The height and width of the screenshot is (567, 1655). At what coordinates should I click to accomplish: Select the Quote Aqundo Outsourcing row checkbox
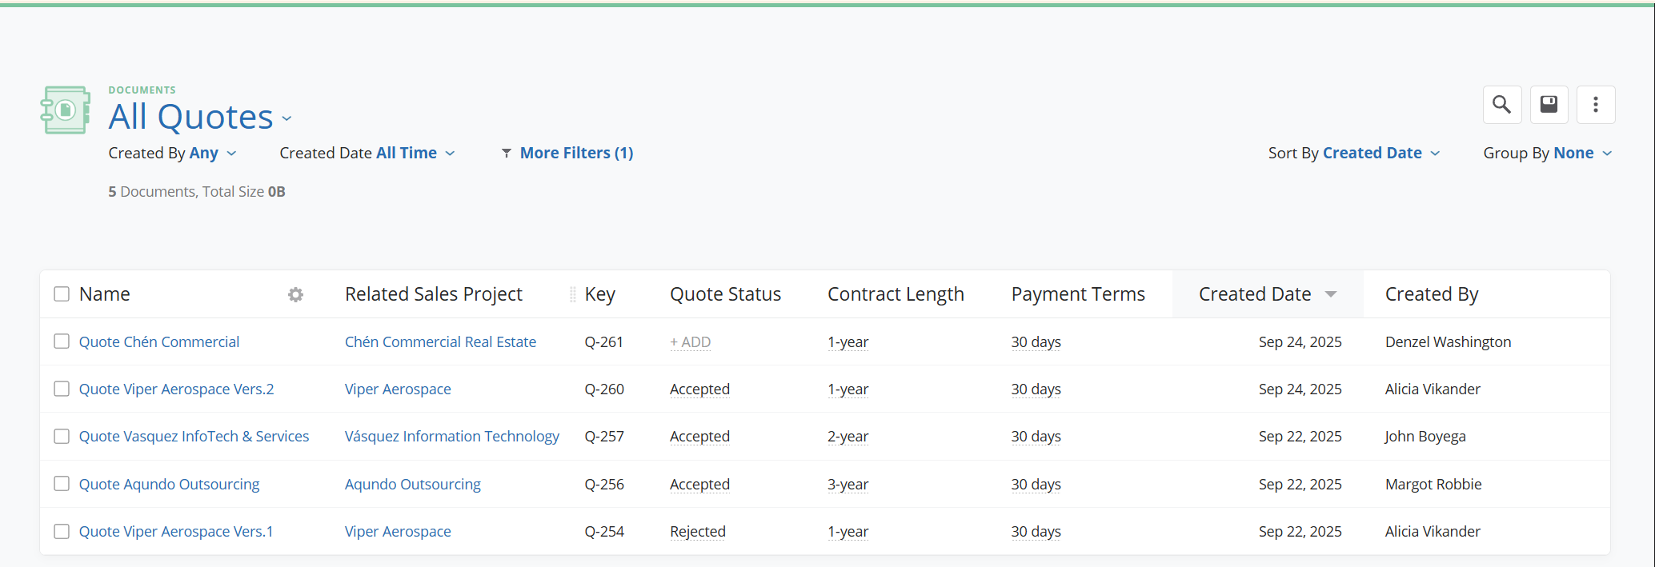(62, 484)
